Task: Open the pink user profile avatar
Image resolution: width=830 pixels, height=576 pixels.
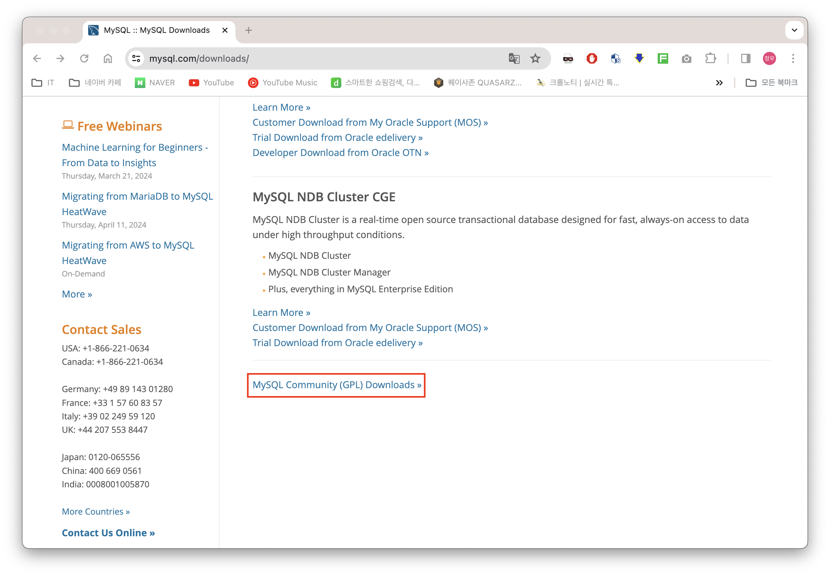Action: tap(769, 58)
